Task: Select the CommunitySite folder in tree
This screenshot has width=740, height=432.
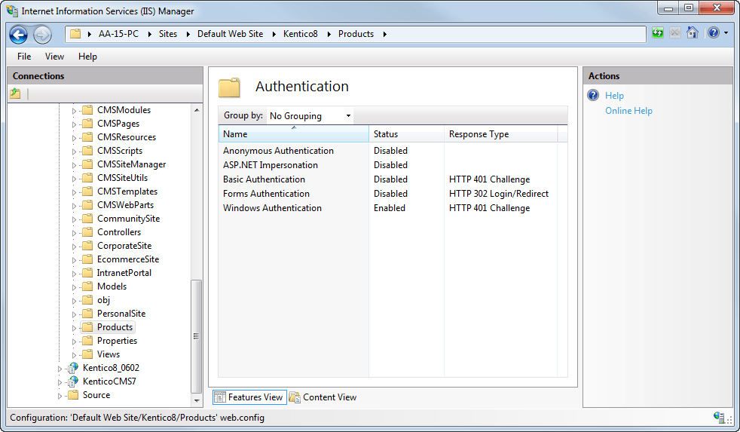Action: pos(128,219)
